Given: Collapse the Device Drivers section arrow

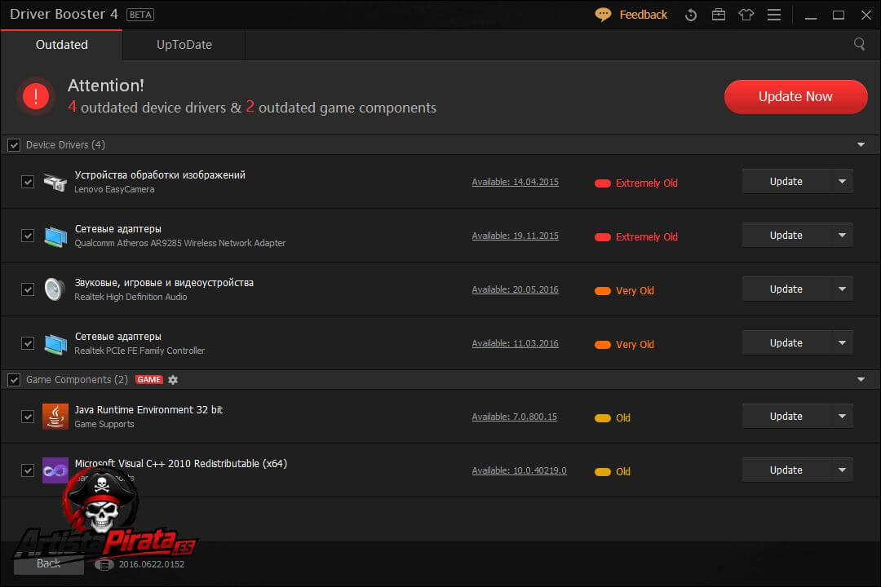Looking at the screenshot, I should [861, 145].
